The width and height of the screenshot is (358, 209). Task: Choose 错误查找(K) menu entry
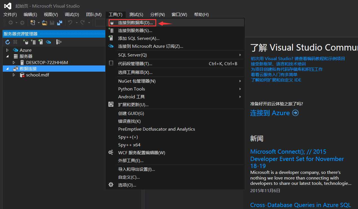tap(175, 121)
